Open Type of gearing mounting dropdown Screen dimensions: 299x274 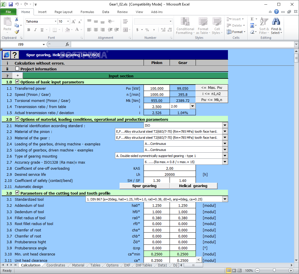coord(225,156)
